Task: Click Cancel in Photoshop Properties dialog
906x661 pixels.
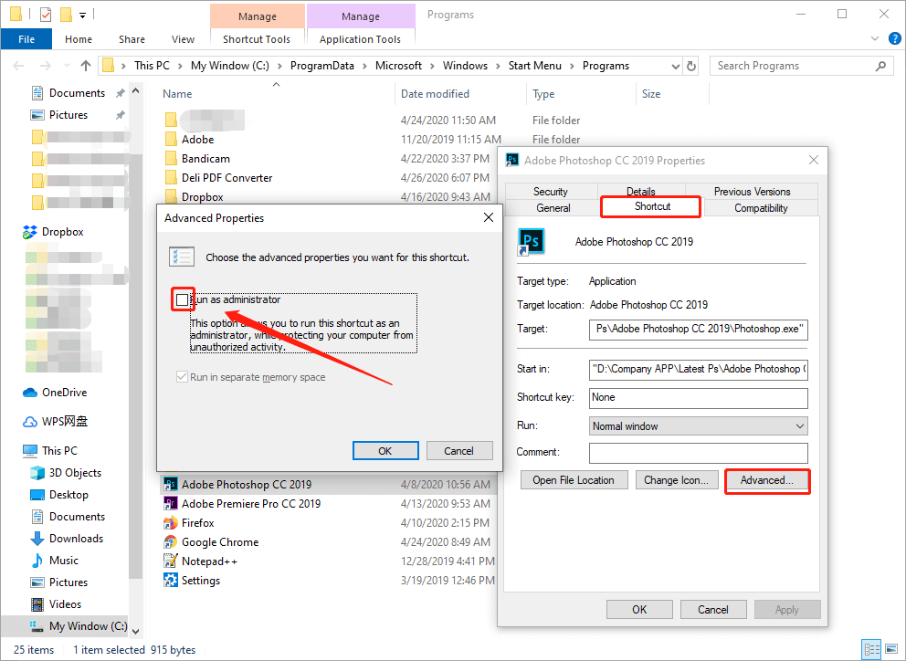Action: (x=713, y=610)
